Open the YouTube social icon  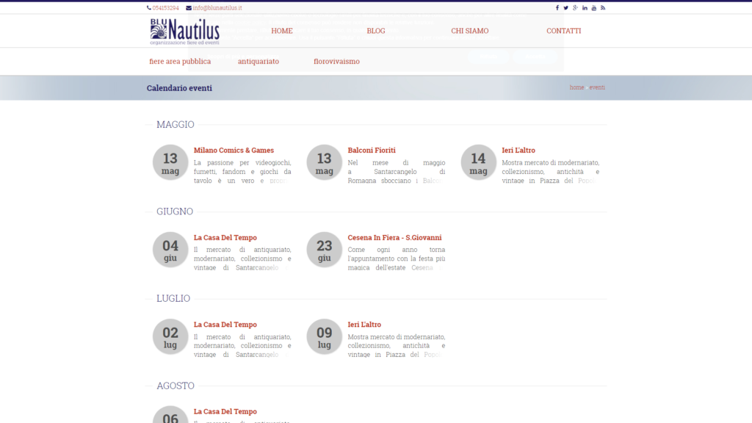pos(593,7)
